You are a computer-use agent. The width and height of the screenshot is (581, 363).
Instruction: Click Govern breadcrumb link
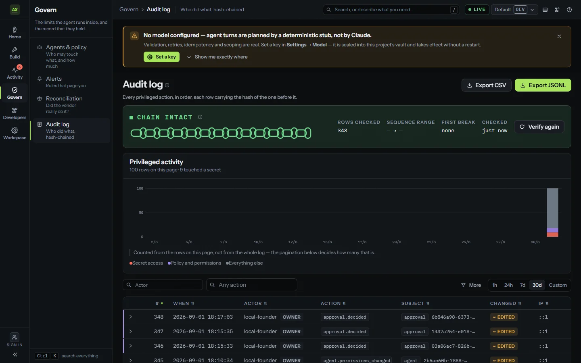click(129, 9)
